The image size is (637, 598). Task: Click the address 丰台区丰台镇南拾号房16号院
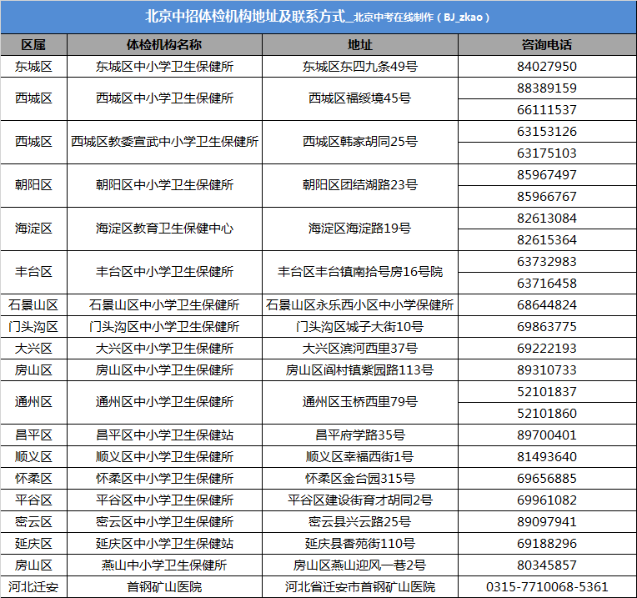[360, 272]
